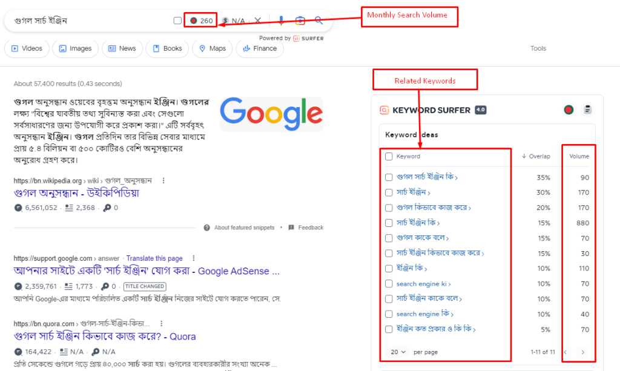Go to next keyword page chevron
The height and width of the screenshot is (371, 620).
pyautogui.click(x=583, y=352)
